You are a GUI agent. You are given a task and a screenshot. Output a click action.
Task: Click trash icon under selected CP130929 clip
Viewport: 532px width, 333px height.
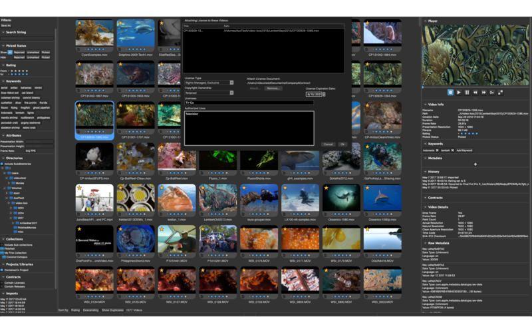pyautogui.click(x=78, y=132)
